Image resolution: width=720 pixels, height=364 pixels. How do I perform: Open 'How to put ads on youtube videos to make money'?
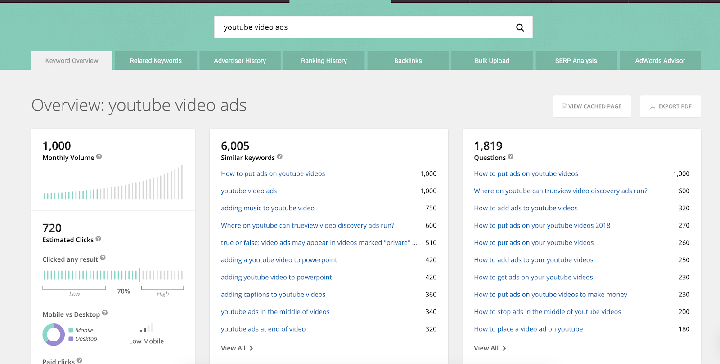click(x=550, y=295)
